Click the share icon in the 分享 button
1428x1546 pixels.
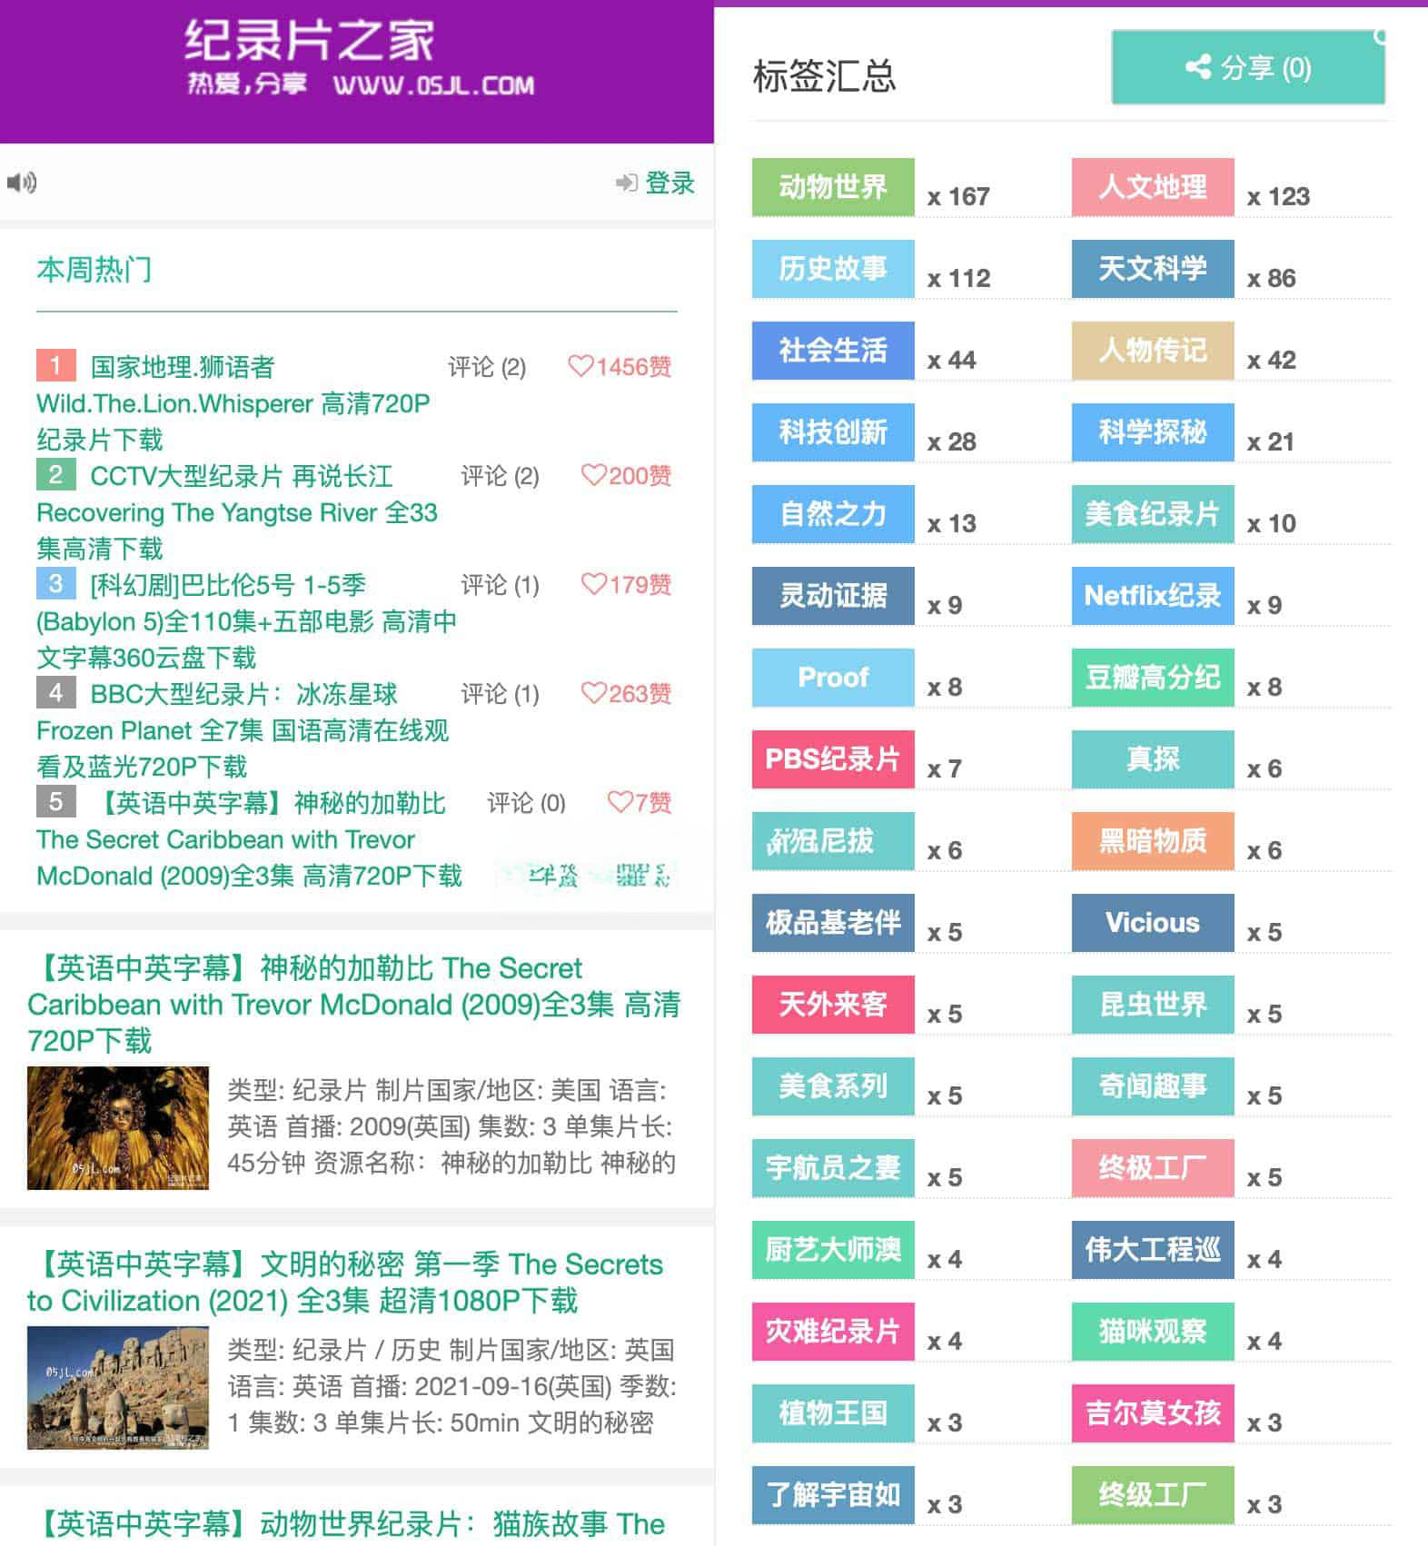pos(1197,67)
